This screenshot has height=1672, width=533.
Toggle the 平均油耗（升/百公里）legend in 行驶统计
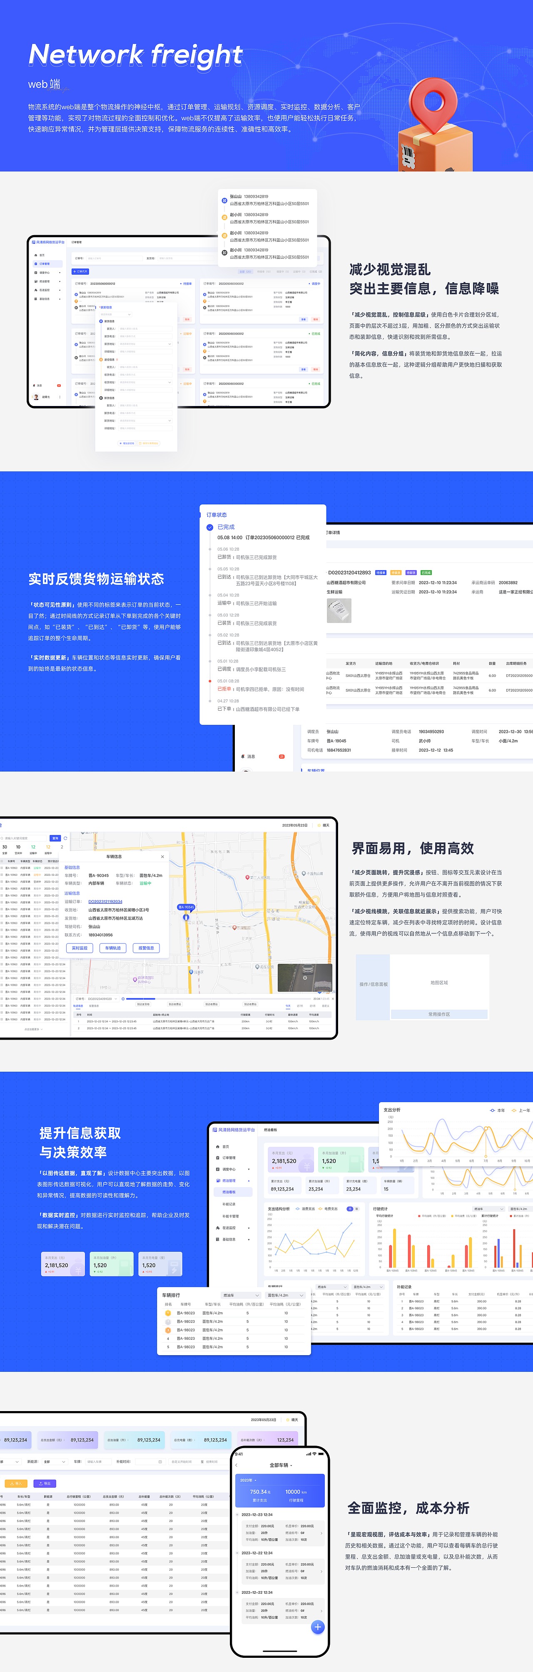coord(433,1216)
